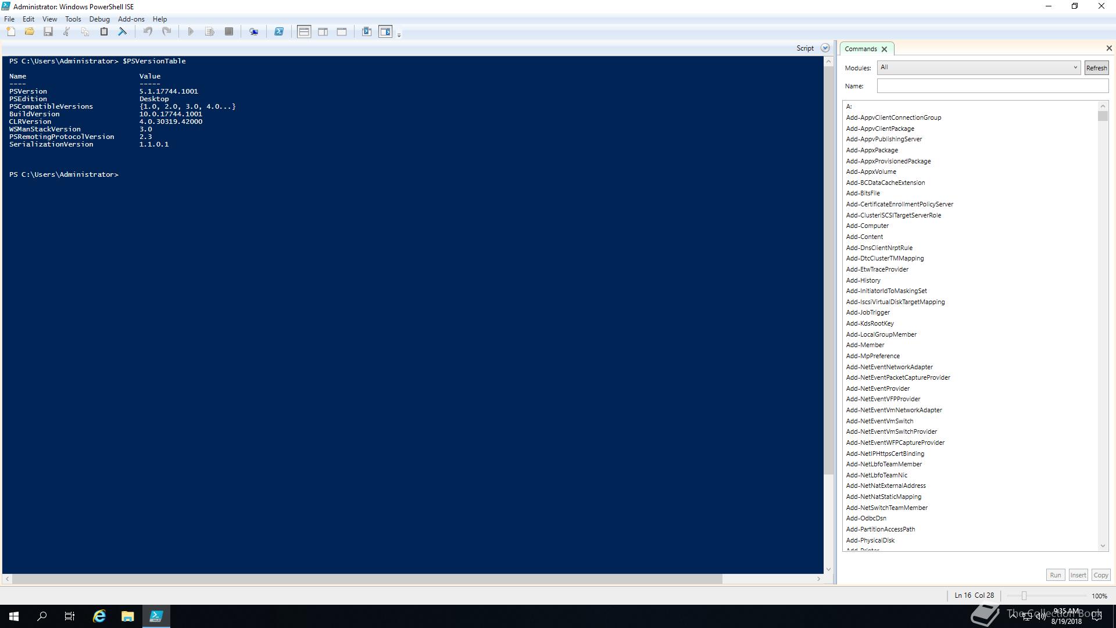Select Add-NetEventProvider command

click(x=878, y=388)
